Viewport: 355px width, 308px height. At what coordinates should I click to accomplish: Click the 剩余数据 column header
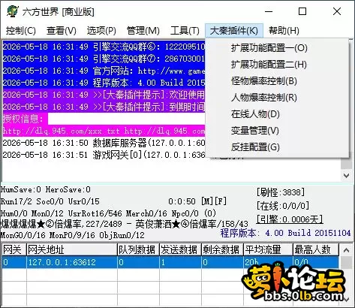(222, 249)
